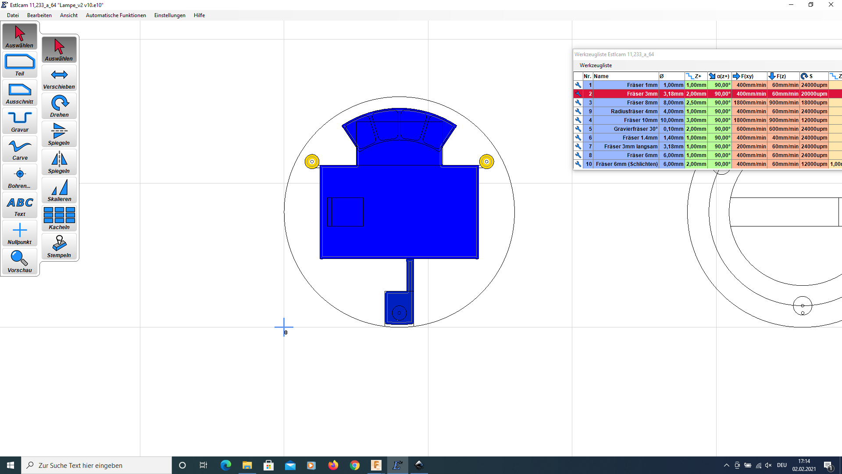The height and width of the screenshot is (474, 842).
Task: Click the Verschieben move tool
Action: point(59,78)
